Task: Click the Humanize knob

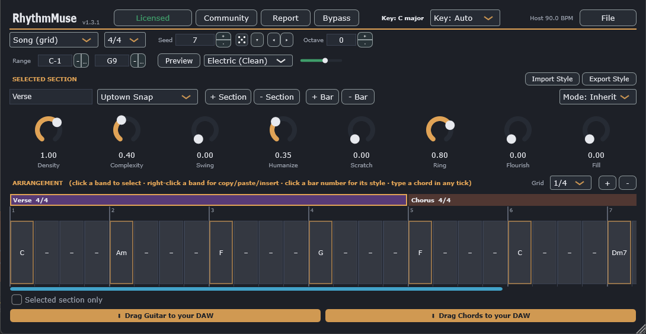Action: (x=283, y=129)
